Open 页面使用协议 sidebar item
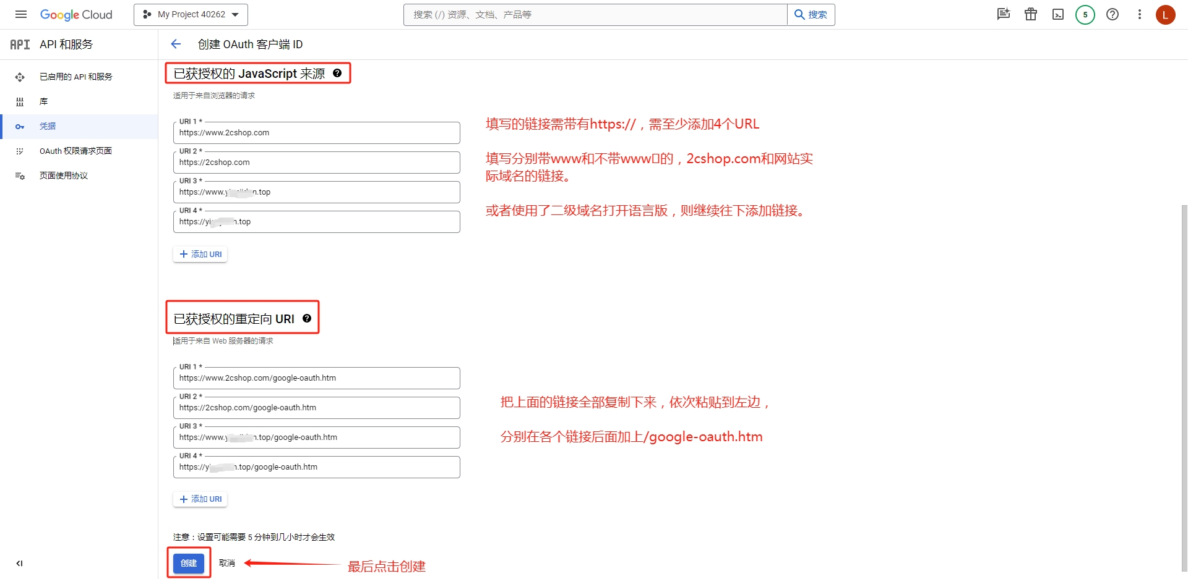 tap(79, 175)
